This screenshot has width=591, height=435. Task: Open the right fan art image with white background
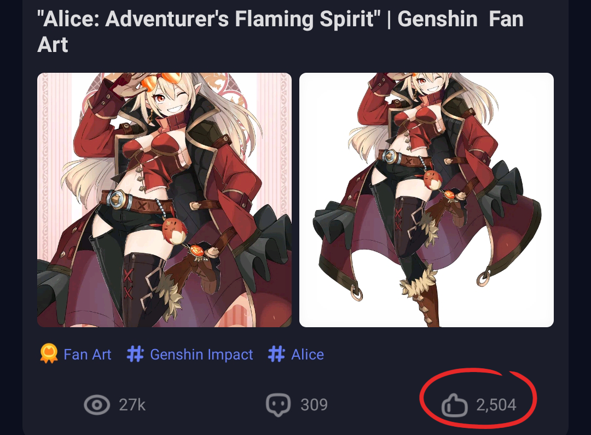(x=426, y=200)
